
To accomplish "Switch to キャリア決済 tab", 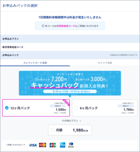I will pos(105,63).
